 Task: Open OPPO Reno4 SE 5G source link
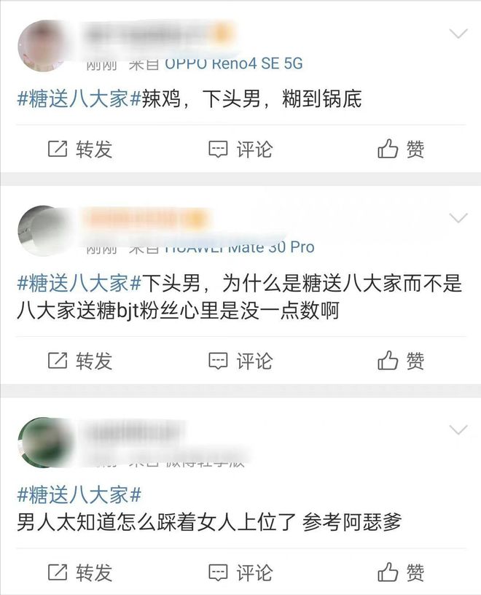click(x=234, y=63)
